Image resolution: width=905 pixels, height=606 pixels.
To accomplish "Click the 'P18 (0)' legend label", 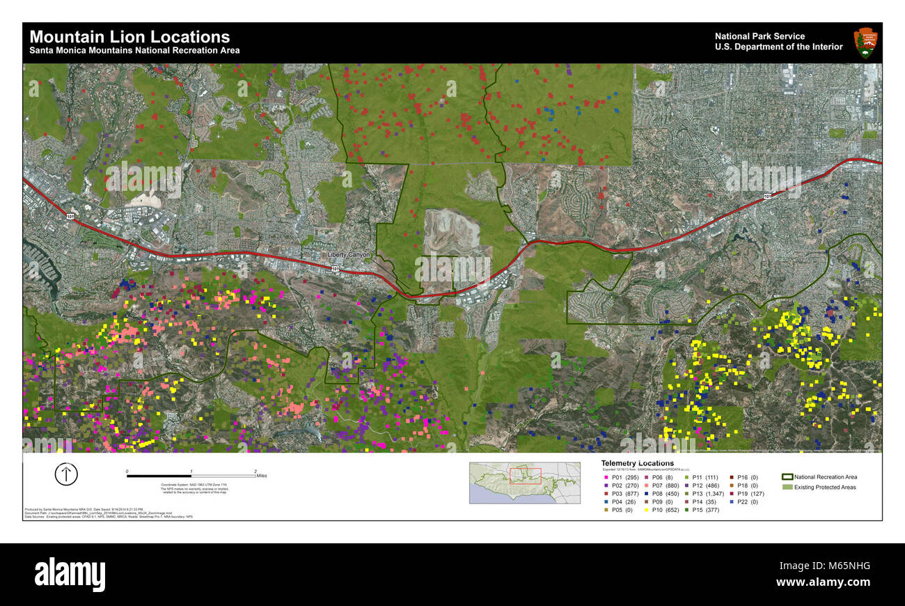I will (x=748, y=485).
